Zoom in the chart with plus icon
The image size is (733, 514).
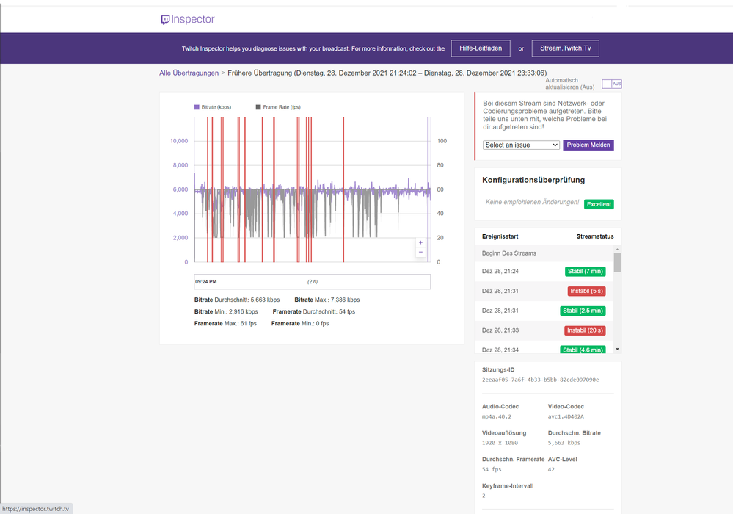420,242
